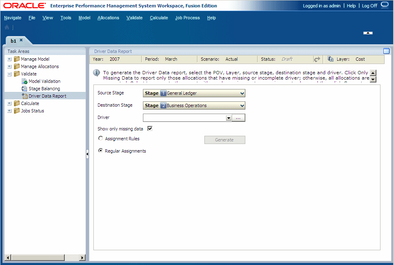Switch to the b1 tab

(x=14, y=41)
